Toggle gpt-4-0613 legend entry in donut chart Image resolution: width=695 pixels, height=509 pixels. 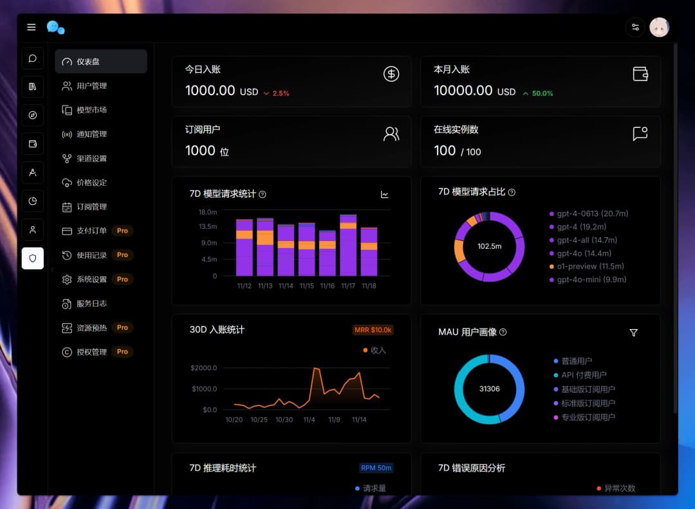[x=588, y=213]
